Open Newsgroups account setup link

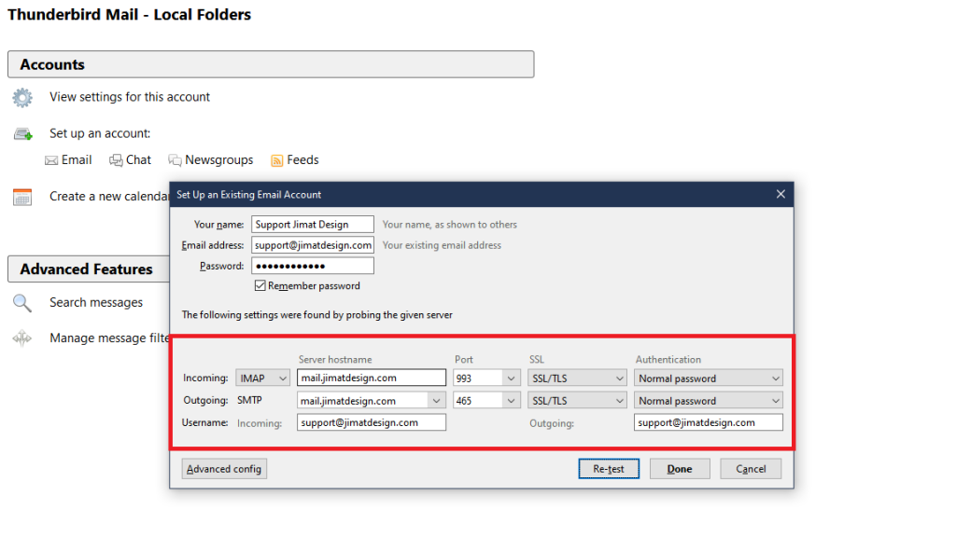coord(218,160)
